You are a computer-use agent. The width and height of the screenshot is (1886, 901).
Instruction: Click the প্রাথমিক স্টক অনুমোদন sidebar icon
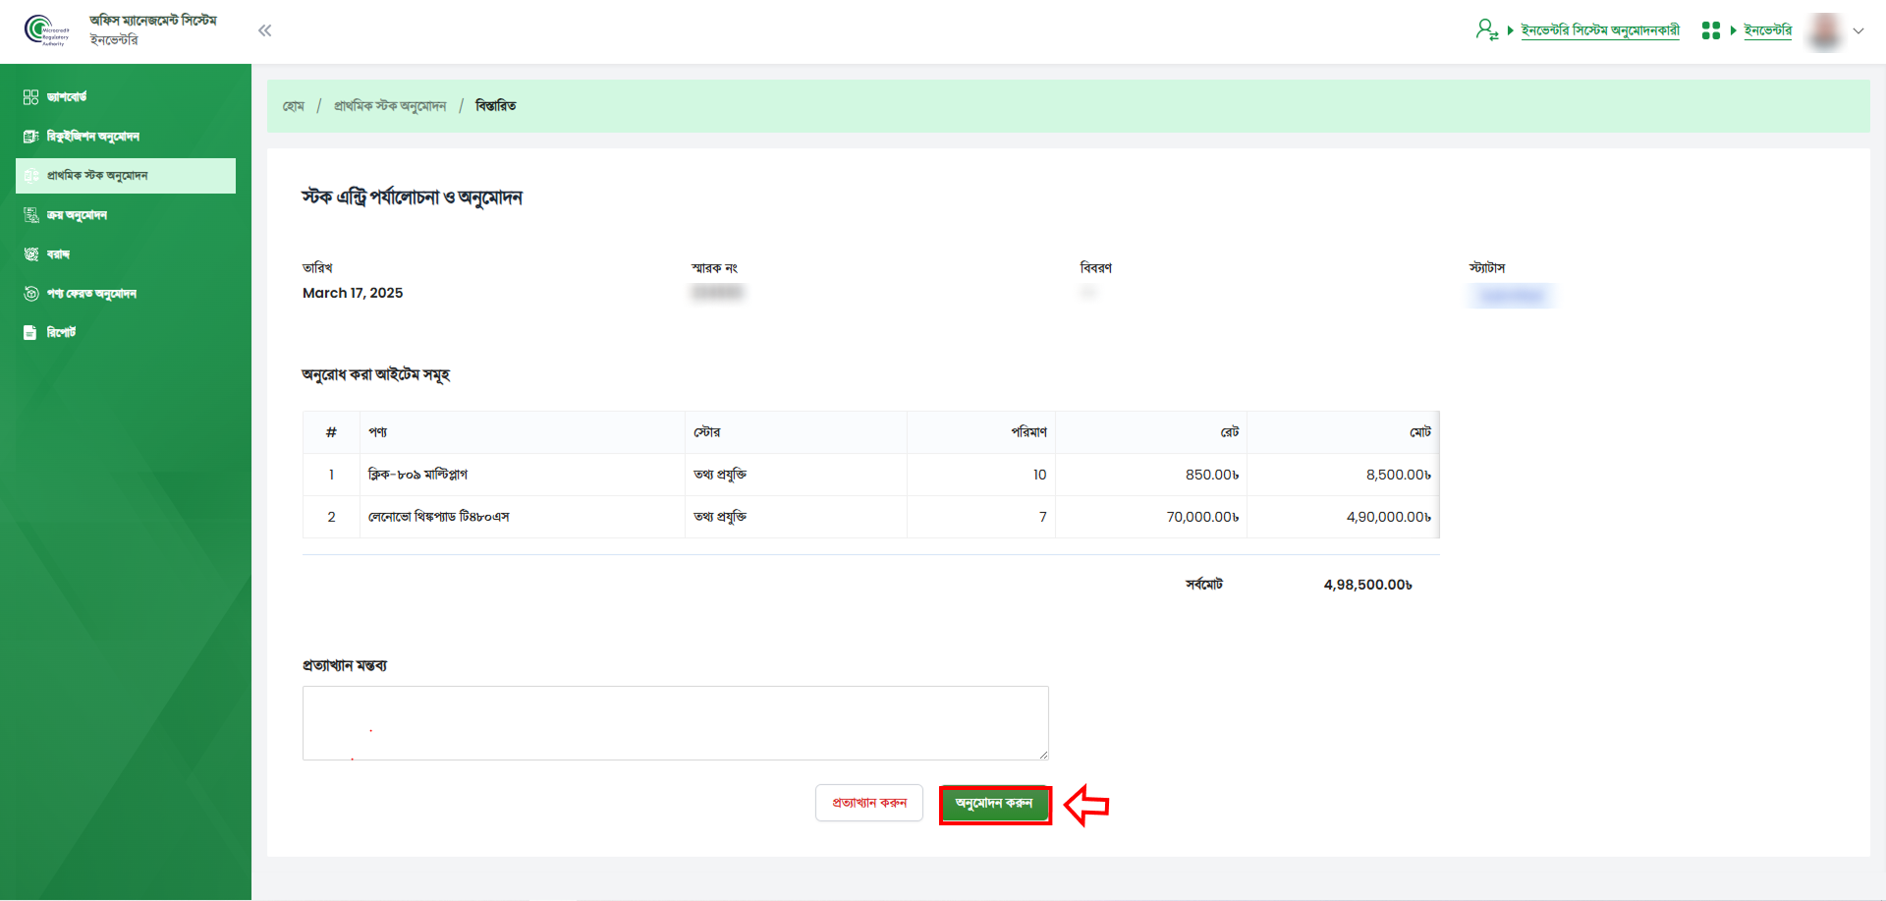(30, 176)
